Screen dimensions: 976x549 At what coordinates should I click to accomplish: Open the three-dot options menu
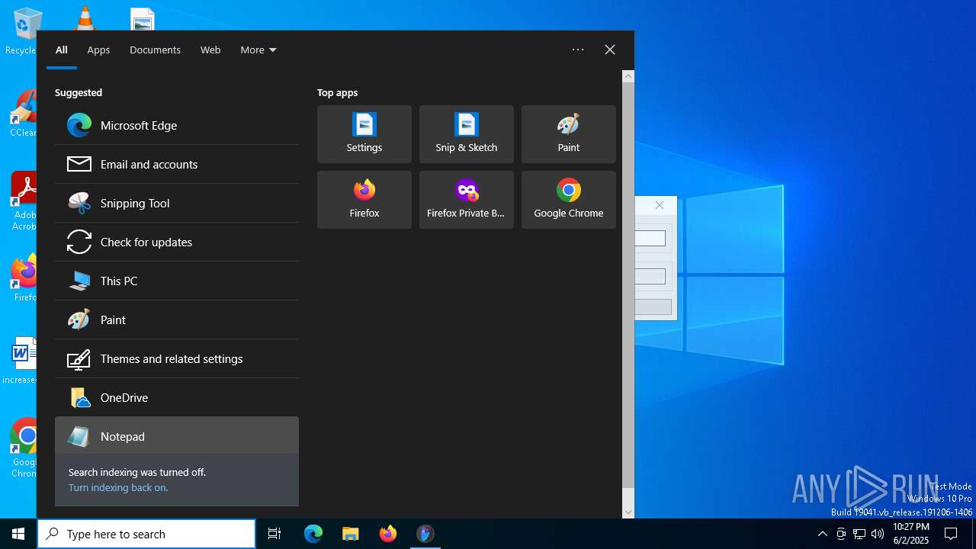[578, 50]
